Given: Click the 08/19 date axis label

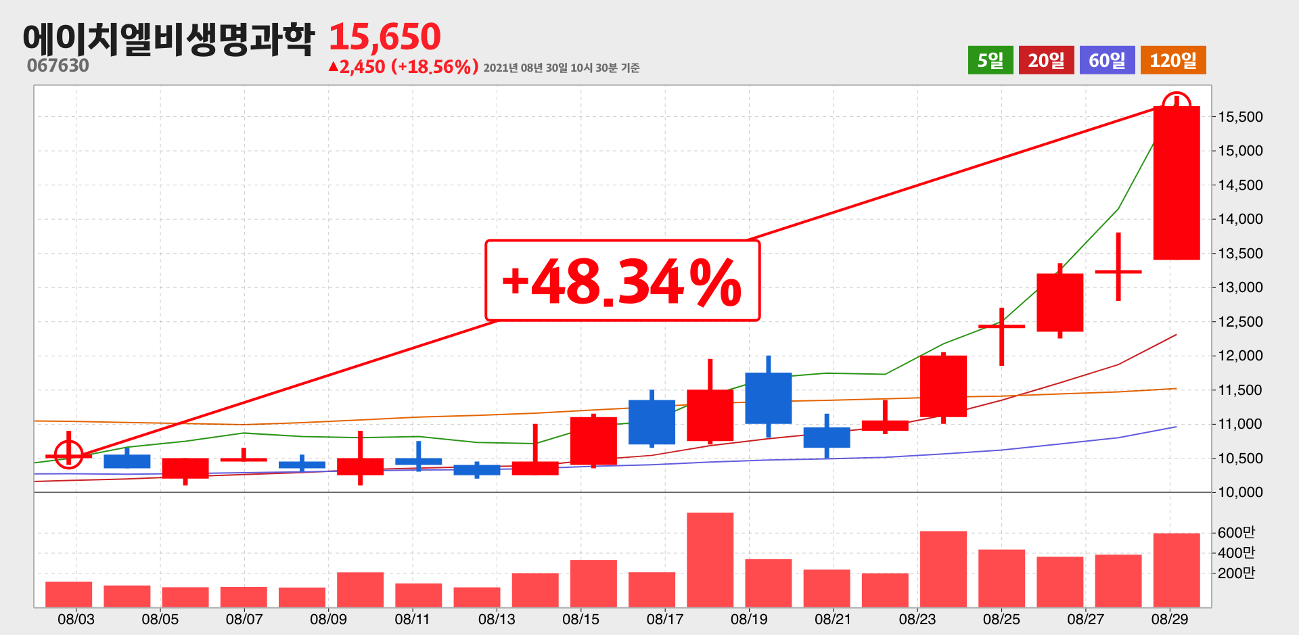Looking at the screenshot, I should pos(749,619).
